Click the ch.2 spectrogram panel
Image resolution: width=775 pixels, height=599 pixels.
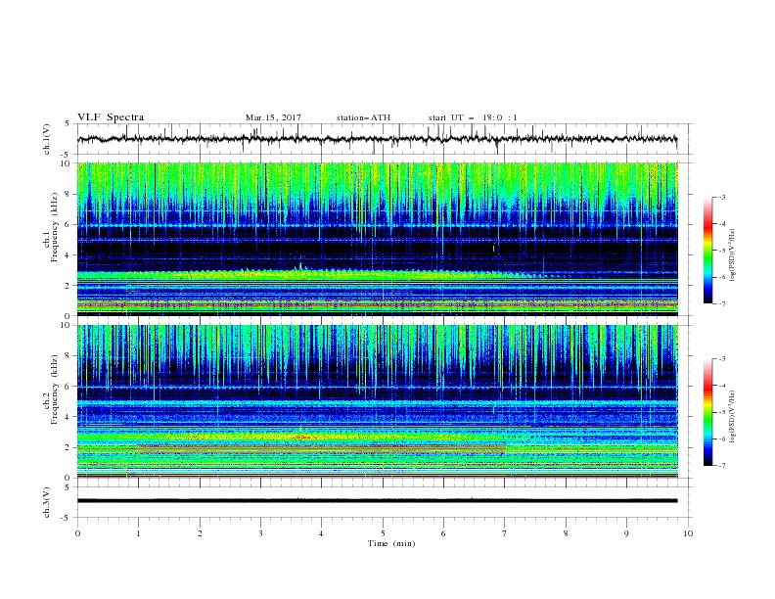tap(378, 401)
